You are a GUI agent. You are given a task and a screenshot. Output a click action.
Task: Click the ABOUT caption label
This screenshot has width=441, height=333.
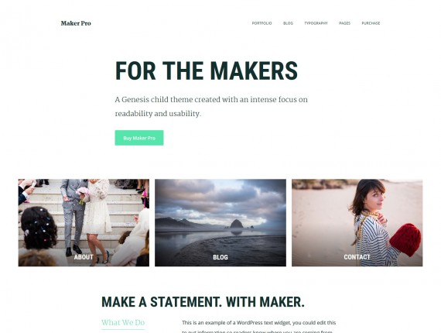point(84,257)
